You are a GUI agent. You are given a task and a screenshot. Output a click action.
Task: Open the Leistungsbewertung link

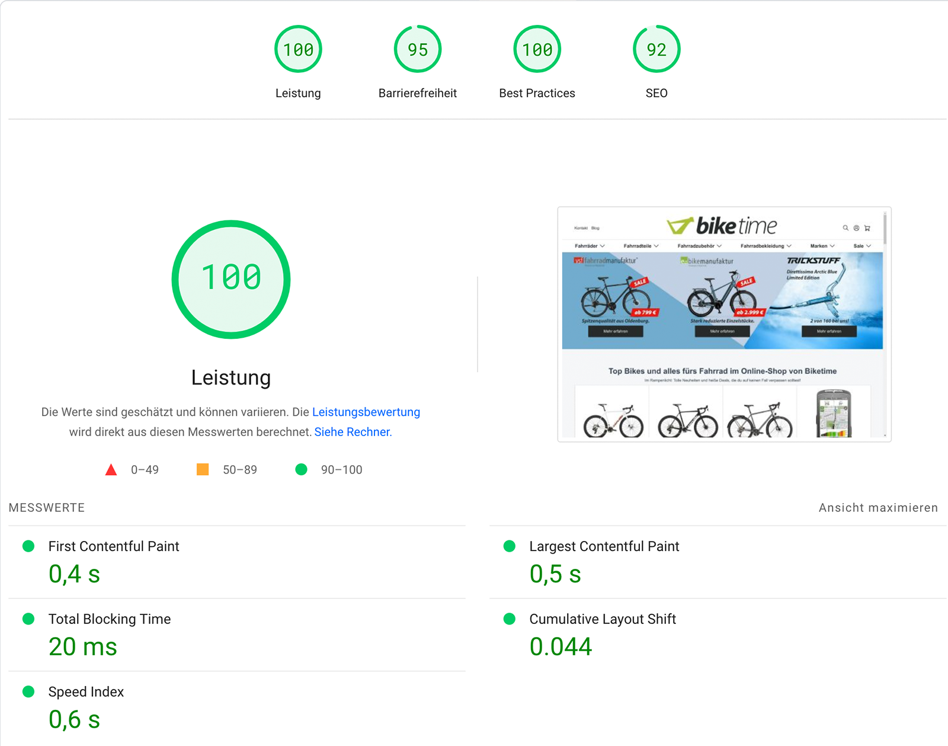366,412
